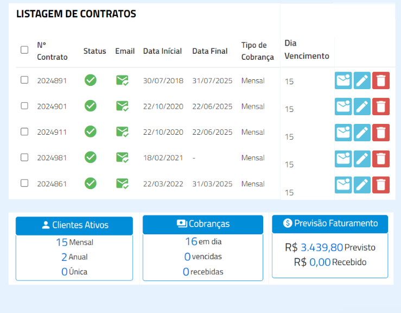This screenshot has height=313, width=401.
Task: Click green status check of contract 2024901
Action: 91,106
